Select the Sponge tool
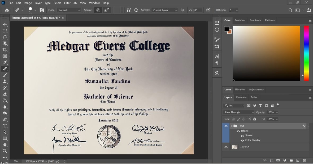This screenshot has width=313, height=164. (x=5, y=113)
